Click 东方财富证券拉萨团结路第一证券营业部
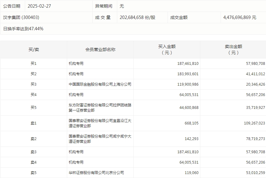The width and height of the screenshot is (266, 178). [x=100, y=108]
